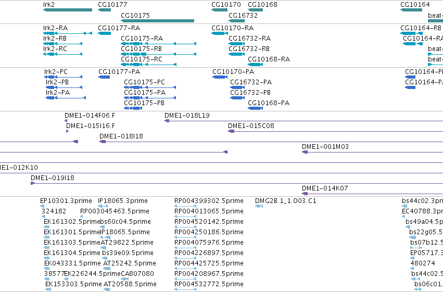Click EST AT20588.5prime
This screenshot has height=292, width=443.
(107, 289)
